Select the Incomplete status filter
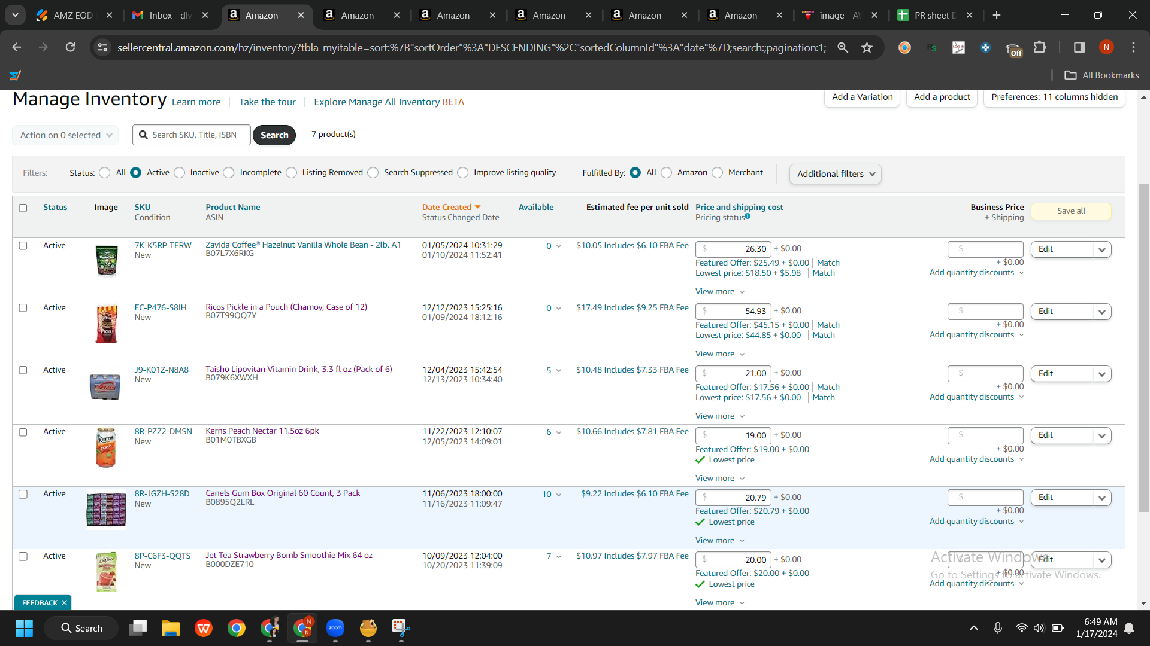Image resolution: width=1150 pixels, height=646 pixels. pyautogui.click(x=229, y=173)
